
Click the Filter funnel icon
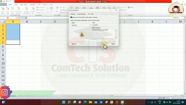[x=57, y=10]
